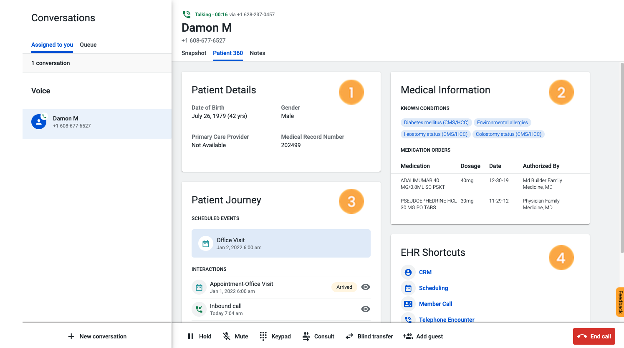Viewport: 624px width, 348px height.
Task: View details of Appointment-Office Visit via eye icon
Action: pyautogui.click(x=366, y=287)
